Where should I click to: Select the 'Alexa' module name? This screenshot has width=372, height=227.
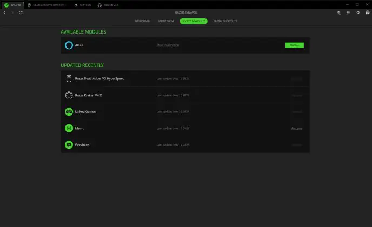point(79,45)
